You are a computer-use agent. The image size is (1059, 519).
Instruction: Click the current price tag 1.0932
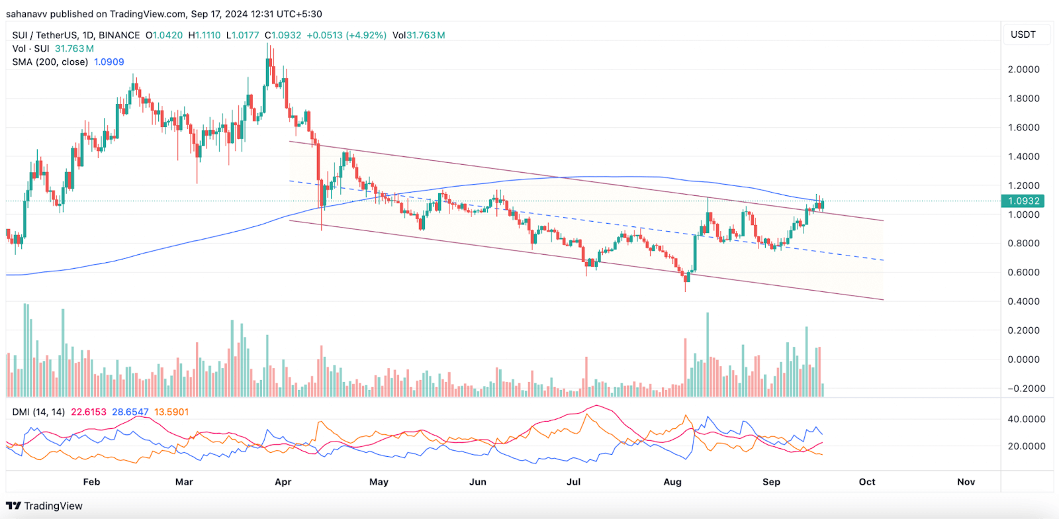tap(1023, 201)
